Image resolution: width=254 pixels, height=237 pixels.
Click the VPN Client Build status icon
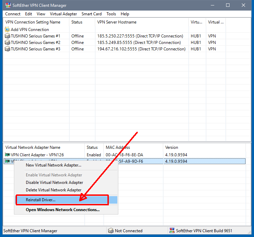(x=172, y=231)
